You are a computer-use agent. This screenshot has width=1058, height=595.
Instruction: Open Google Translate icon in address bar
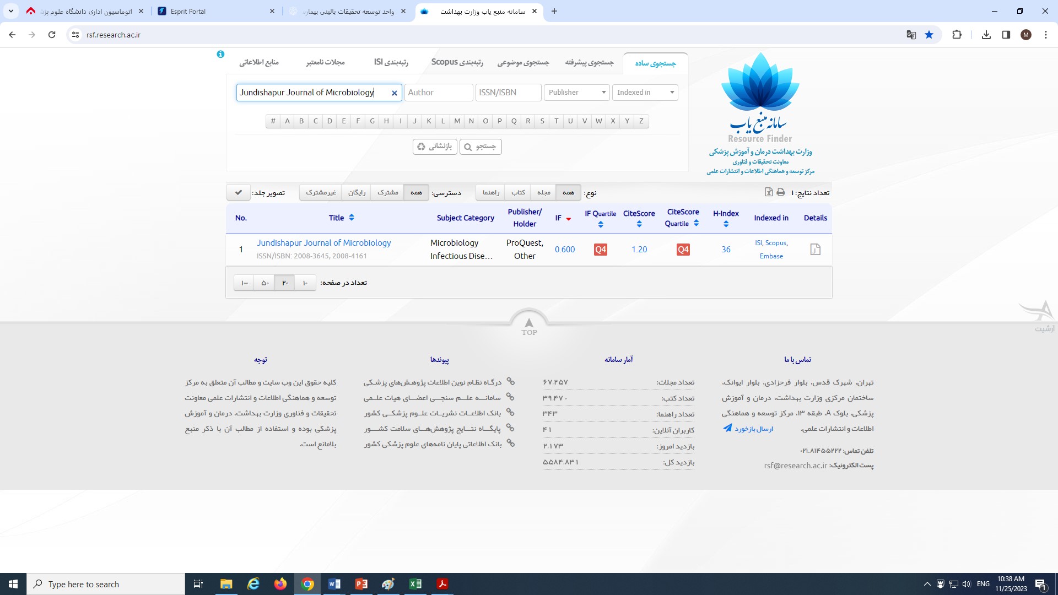[911, 35]
